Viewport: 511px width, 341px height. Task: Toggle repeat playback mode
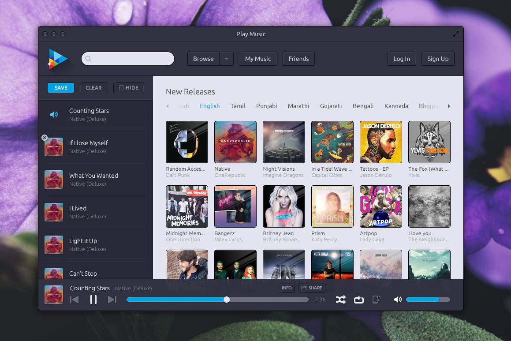(x=359, y=300)
